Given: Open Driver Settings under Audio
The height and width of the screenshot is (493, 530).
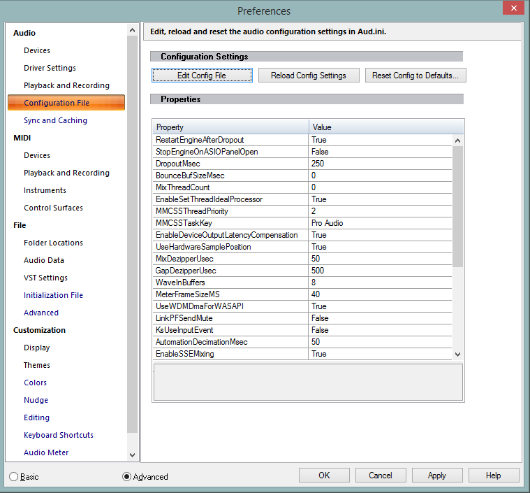Looking at the screenshot, I should coord(50,68).
